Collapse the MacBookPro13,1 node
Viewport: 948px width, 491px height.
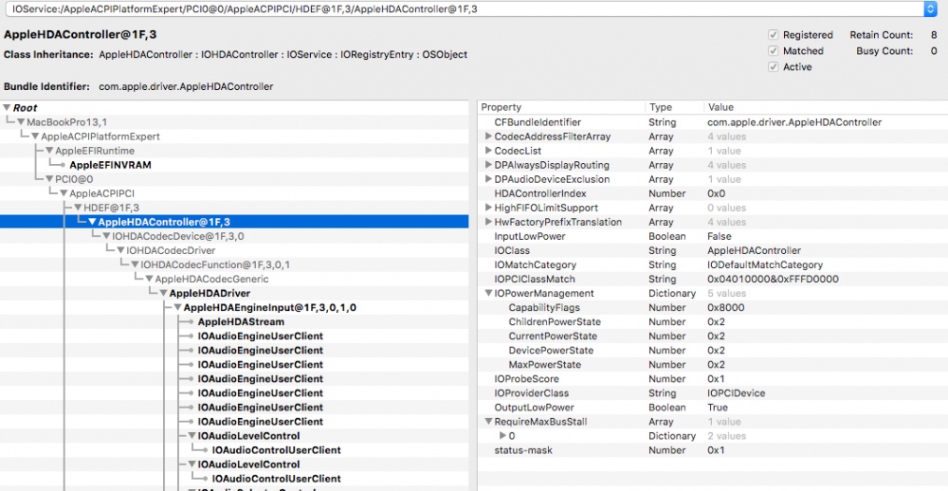point(21,122)
